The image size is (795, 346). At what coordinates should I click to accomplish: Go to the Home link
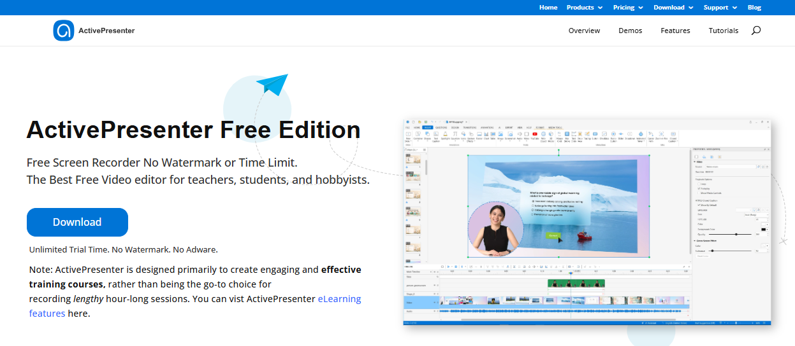click(548, 8)
